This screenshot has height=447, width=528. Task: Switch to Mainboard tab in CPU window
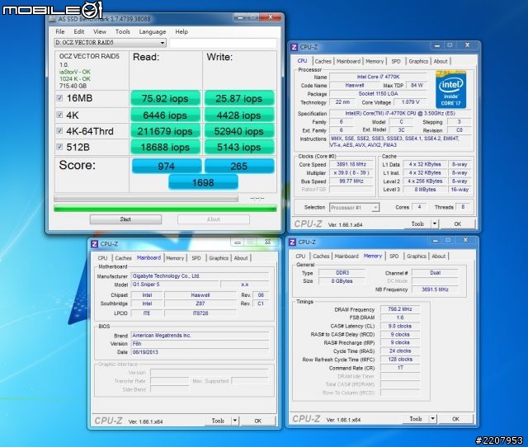click(348, 61)
